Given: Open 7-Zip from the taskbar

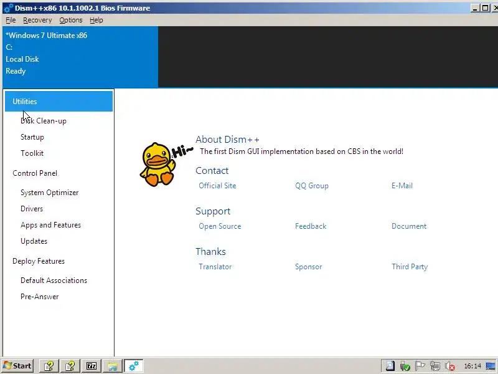Looking at the screenshot, I should [92, 366].
